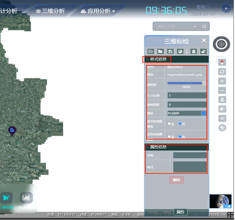Click the compass navigation ring control
The height and width of the screenshot is (220, 235).
222,44
